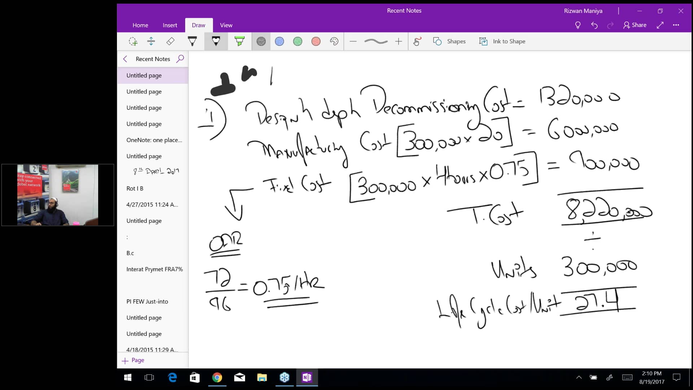The width and height of the screenshot is (693, 390).
Task: Select the Lasso Select tool
Action: pos(133,41)
